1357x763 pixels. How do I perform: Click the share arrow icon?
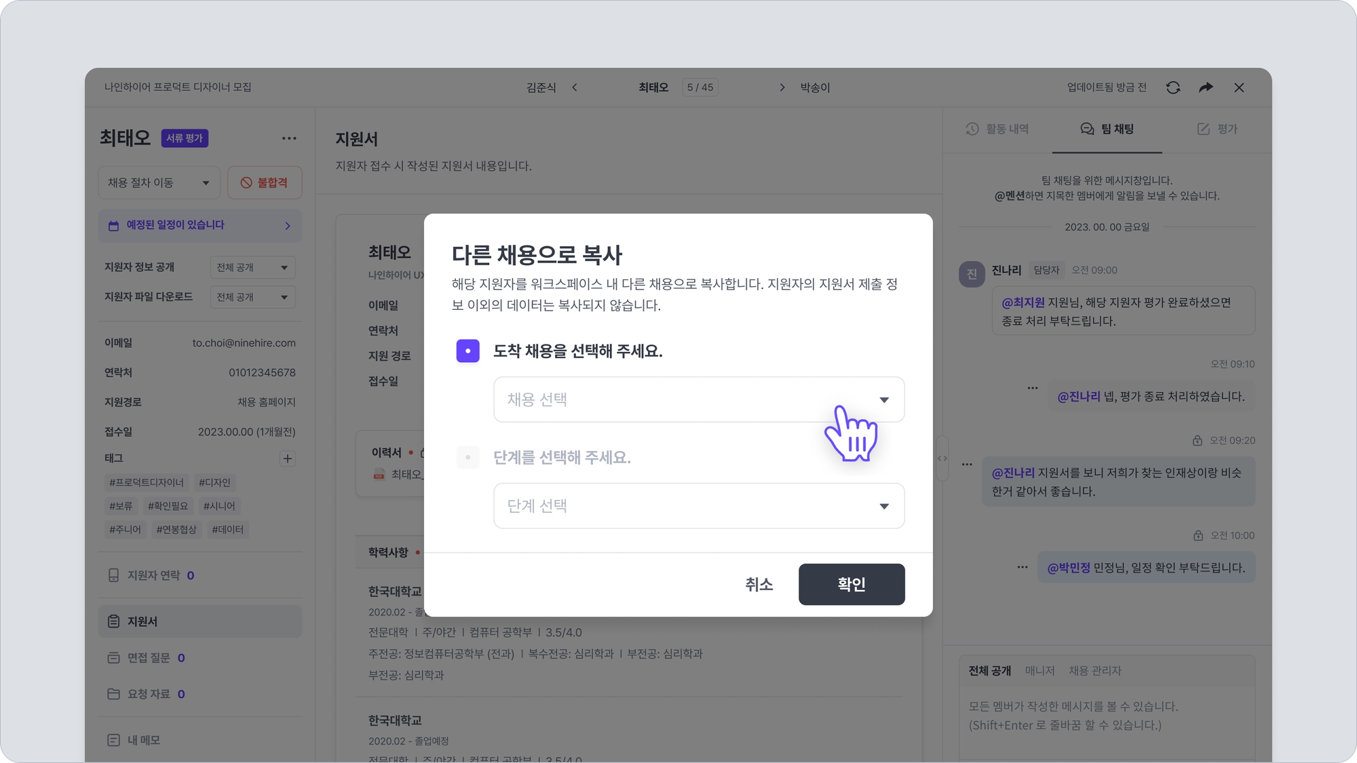click(1206, 87)
